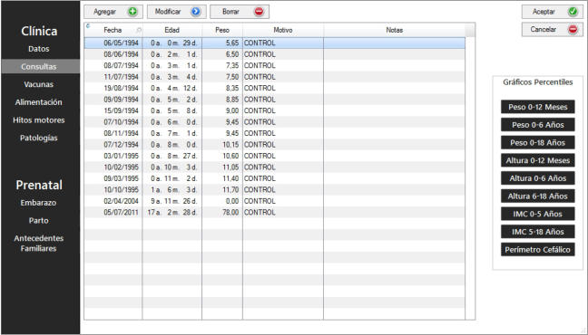Click the red icon on Cancelar
588x335 pixels.
(x=573, y=29)
